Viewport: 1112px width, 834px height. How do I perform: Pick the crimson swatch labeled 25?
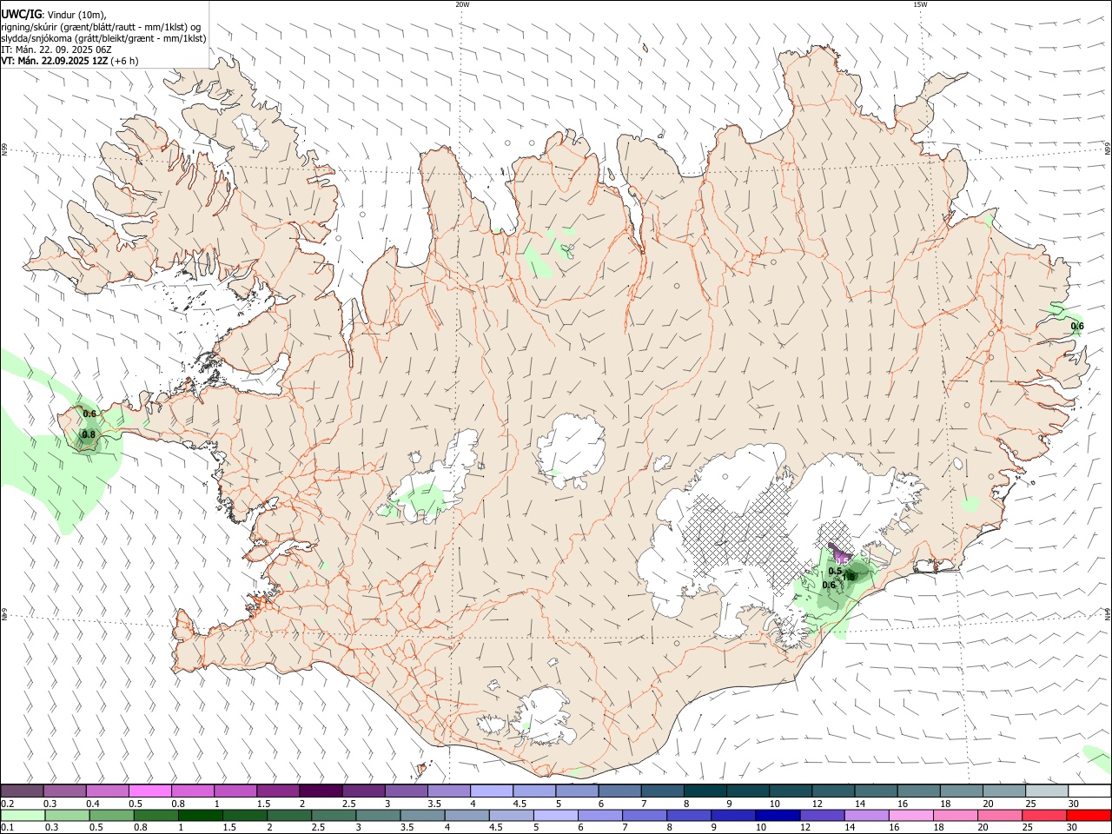1043,816
